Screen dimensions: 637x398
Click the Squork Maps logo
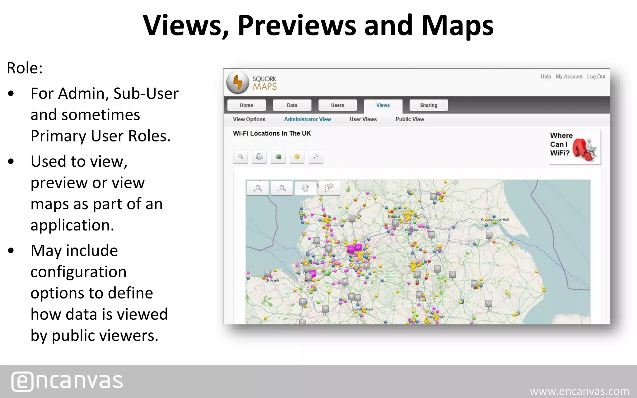[252, 83]
